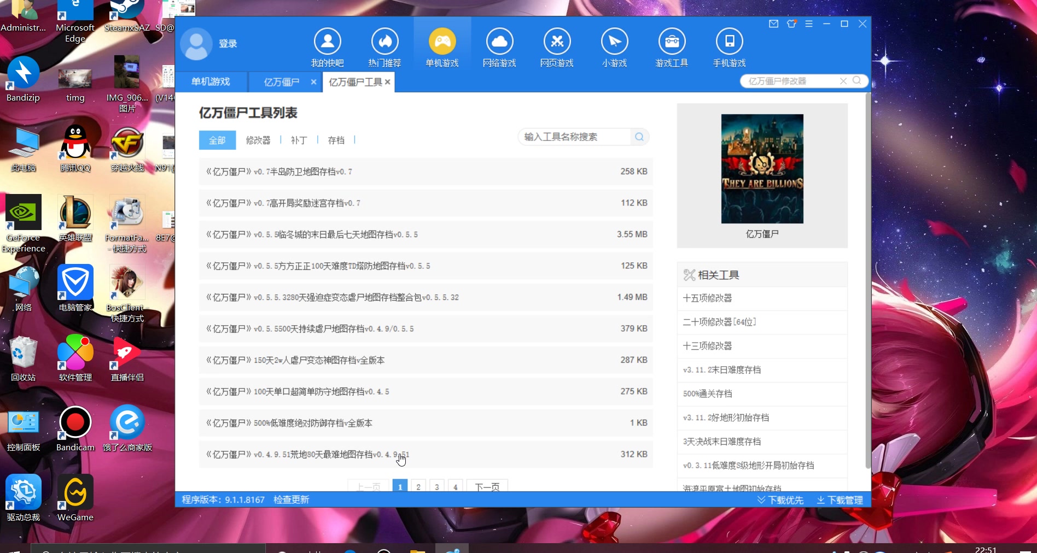Switch to 亿万僵尸 tab
This screenshot has height=553, width=1037.
(x=282, y=82)
